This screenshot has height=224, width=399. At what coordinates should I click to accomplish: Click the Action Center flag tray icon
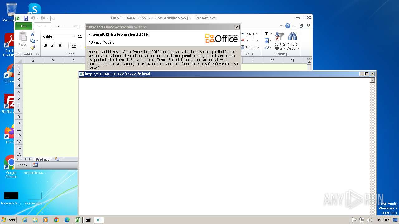pyautogui.click(x=354, y=220)
